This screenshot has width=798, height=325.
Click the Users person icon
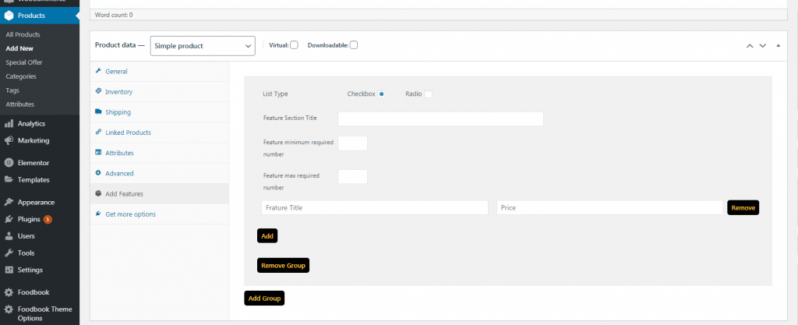[x=9, y=235]
